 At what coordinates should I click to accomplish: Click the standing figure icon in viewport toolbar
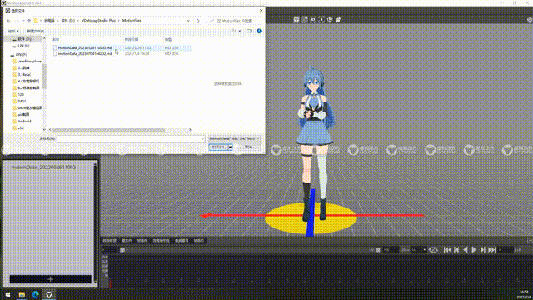321,19
